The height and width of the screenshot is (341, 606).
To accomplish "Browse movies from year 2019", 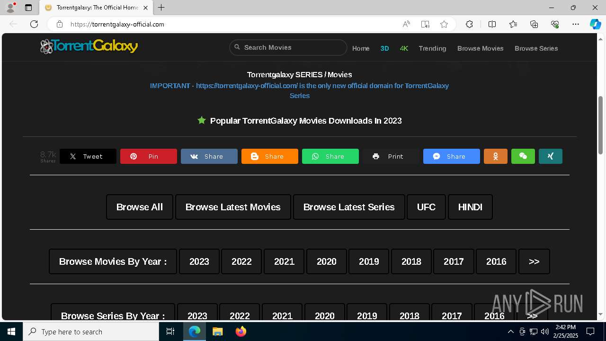I will [369, 261].
